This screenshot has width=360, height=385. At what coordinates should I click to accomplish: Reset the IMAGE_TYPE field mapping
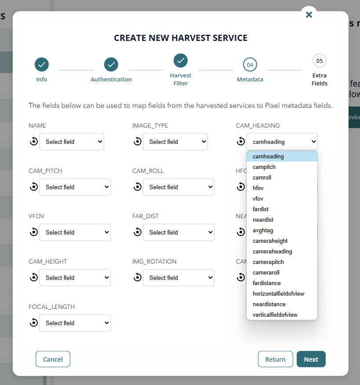(x=137, y=142)
